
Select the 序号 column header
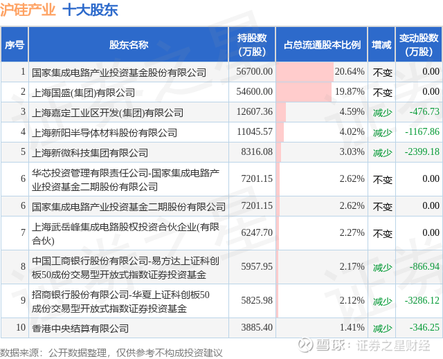(x=15, y=44)
